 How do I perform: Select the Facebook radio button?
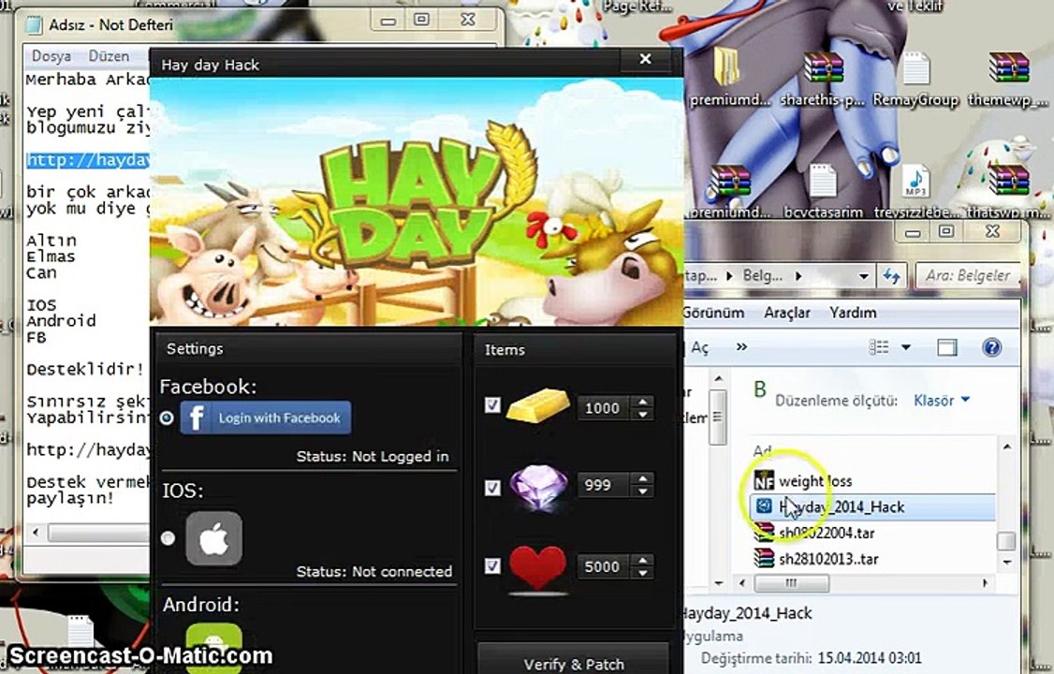coord(167,418)
